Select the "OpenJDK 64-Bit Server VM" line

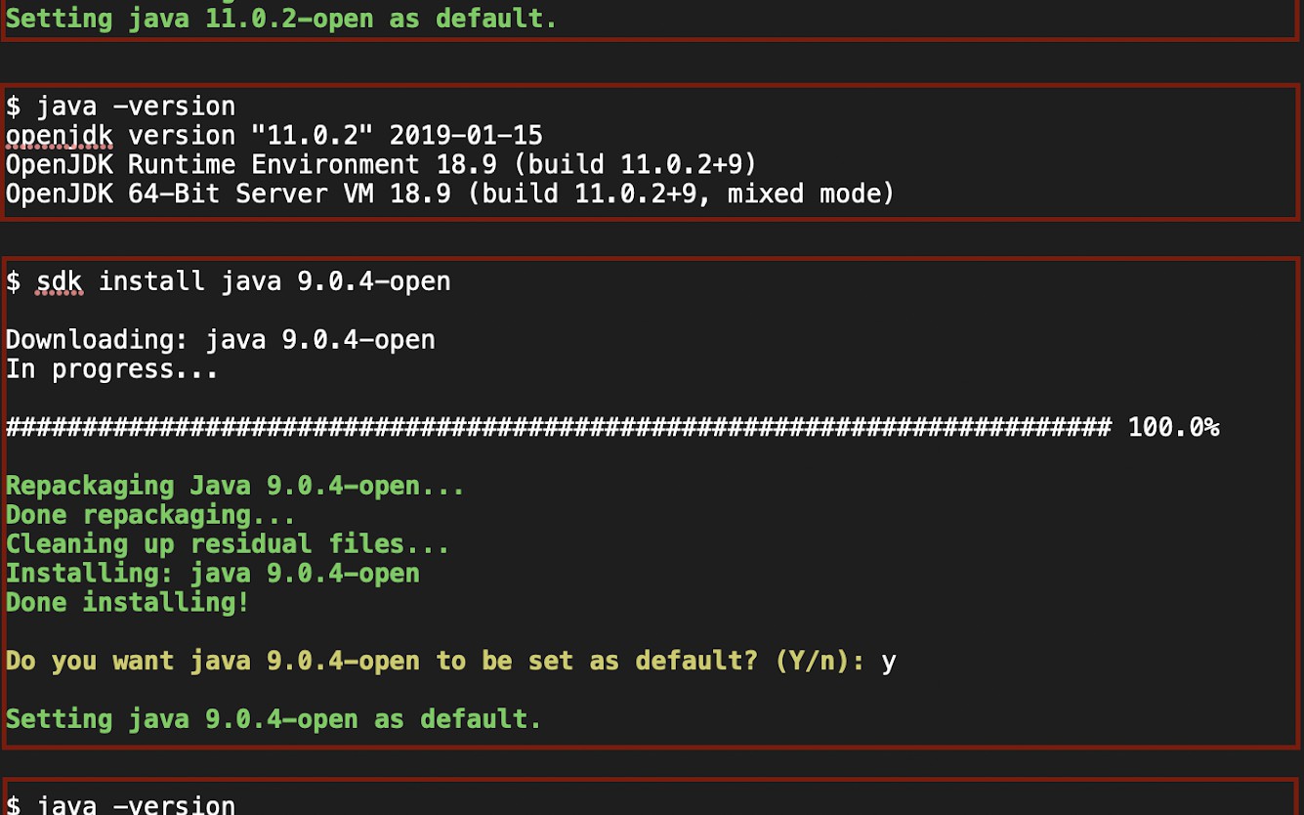click(227, 194)
